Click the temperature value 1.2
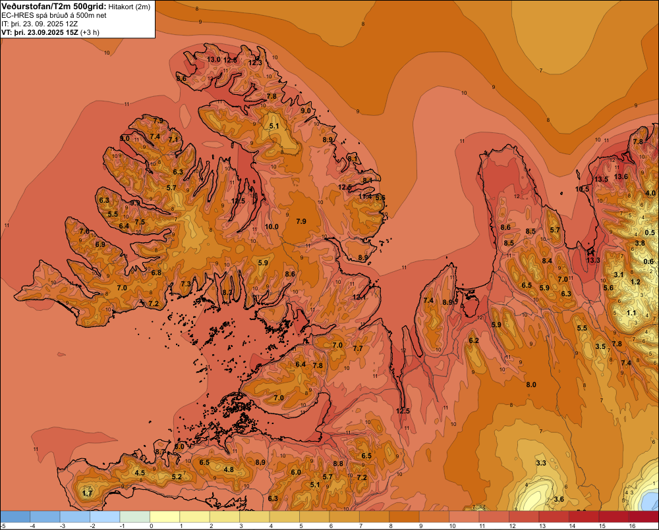The image size is (659, 530). click(x=635, y=282)
